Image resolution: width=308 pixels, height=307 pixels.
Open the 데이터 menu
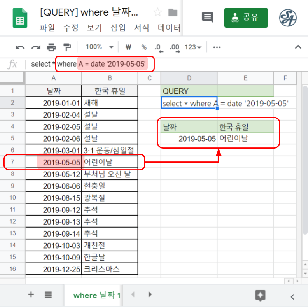coord(169,28)
